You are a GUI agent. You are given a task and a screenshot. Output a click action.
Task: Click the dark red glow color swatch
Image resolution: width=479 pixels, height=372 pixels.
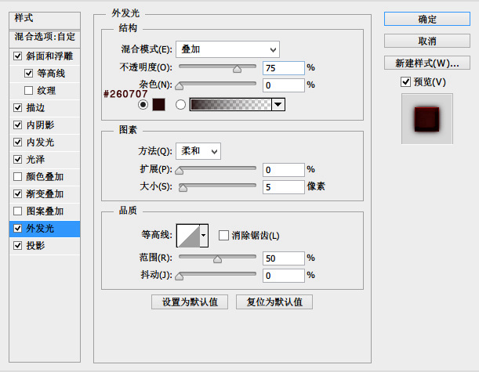pos(159,105)
